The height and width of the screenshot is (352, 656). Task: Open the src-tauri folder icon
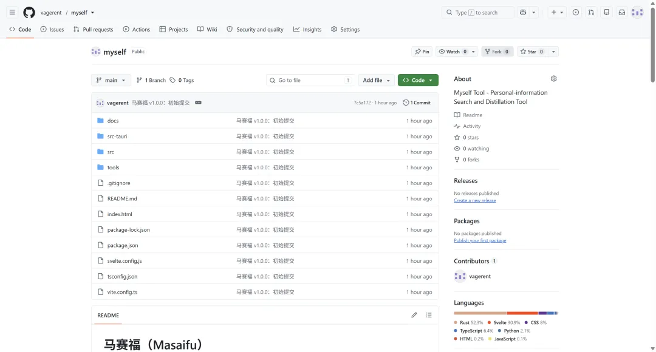[x=100, y=136]
